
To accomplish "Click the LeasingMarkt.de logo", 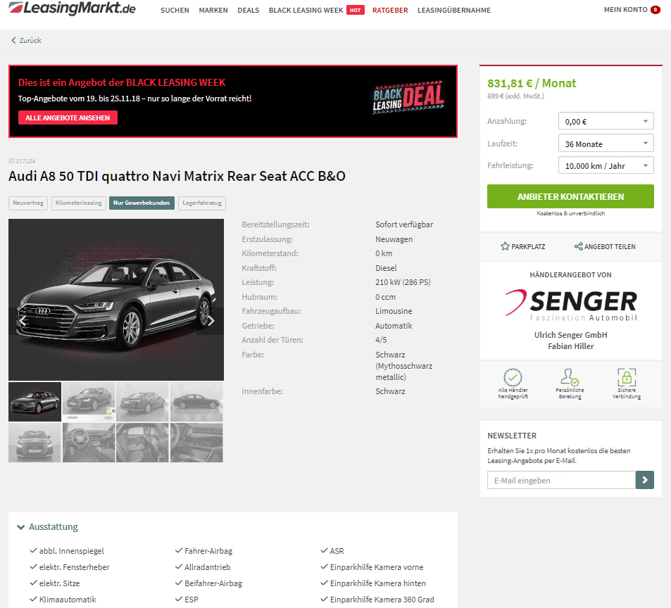I will [72, 8].
